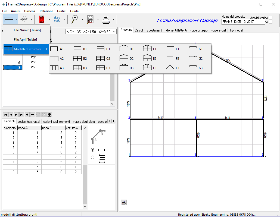
Task: Choose gable frame model E2
Action: pyautogui.click(x=150, y=58)
